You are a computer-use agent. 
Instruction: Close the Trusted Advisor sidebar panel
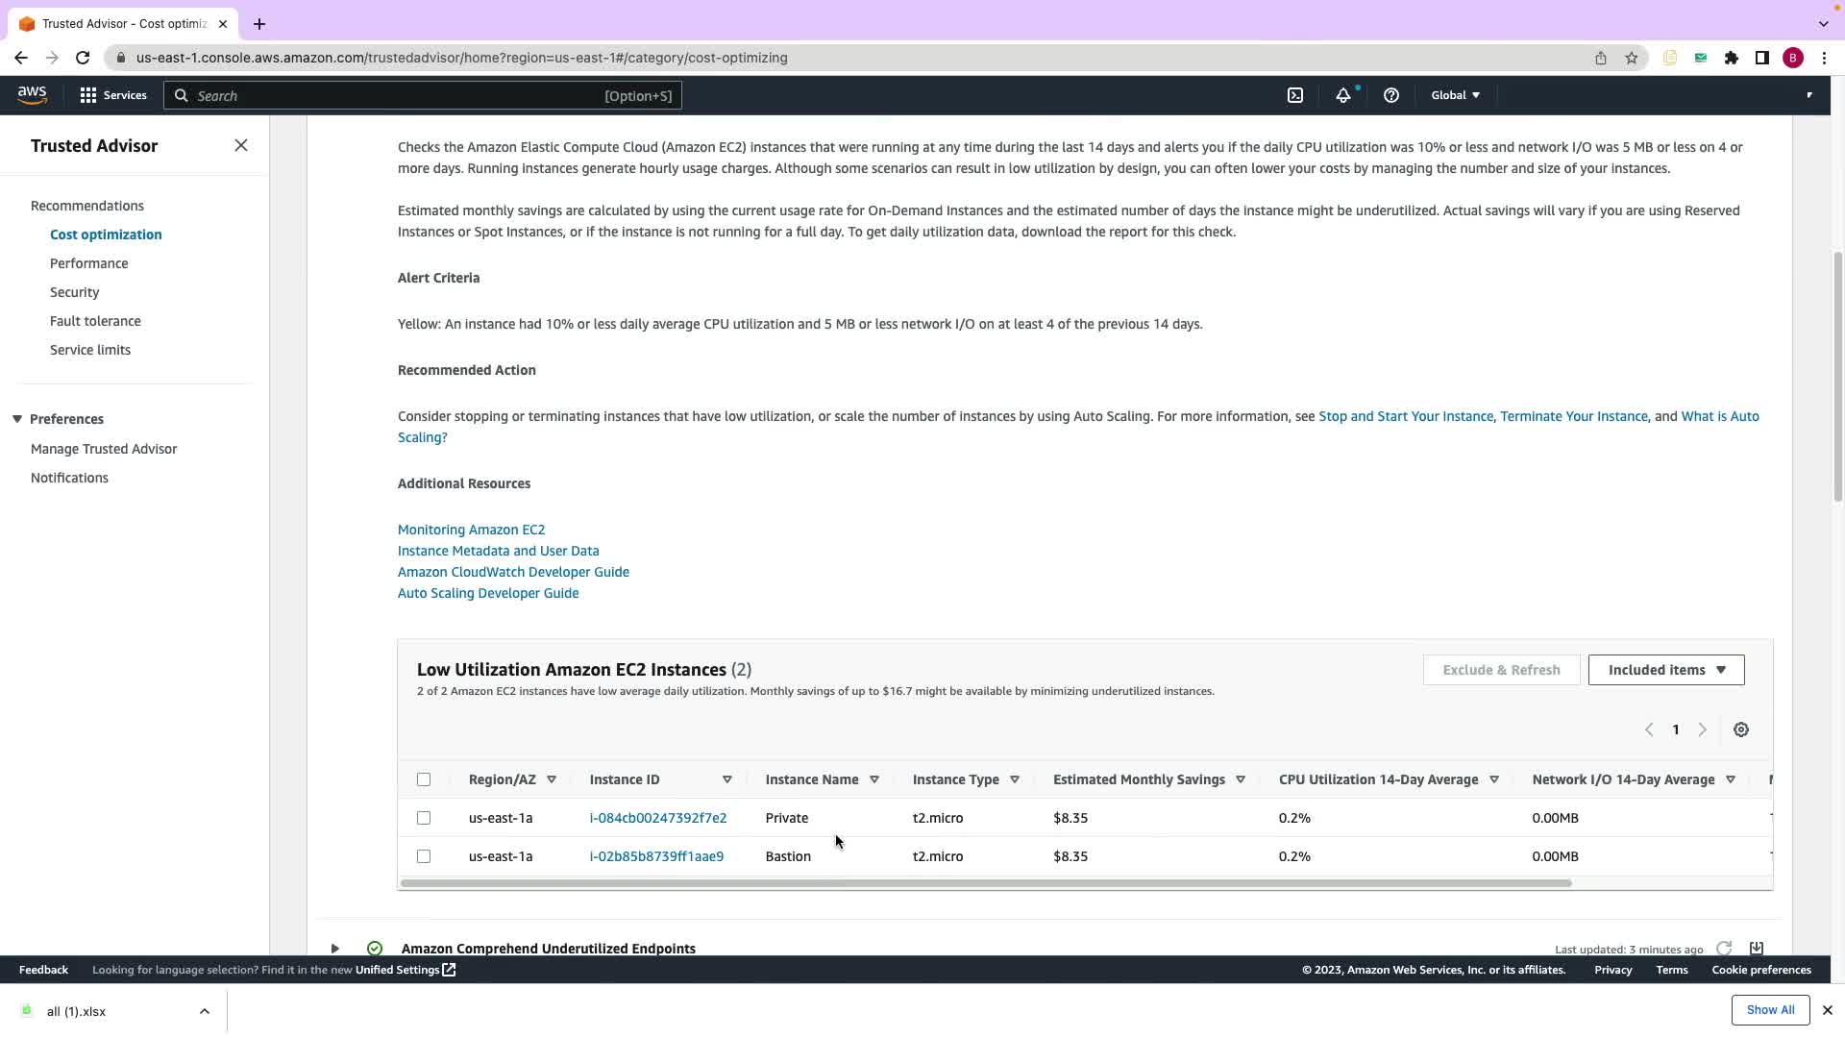click(x=241, y=145)
